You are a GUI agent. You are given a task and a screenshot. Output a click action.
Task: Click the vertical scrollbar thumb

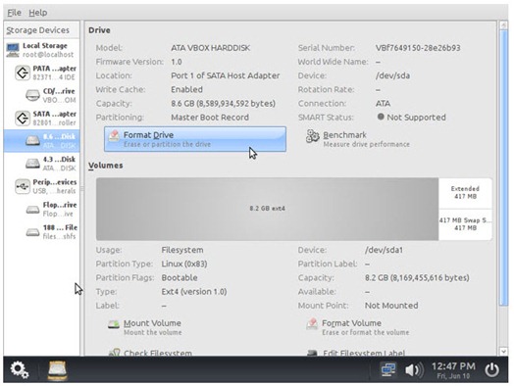click(x=503, y=168)
